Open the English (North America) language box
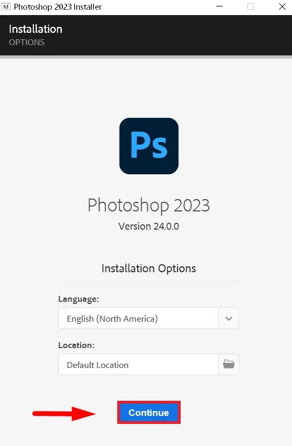292x446 pixels. coord(138,318)
